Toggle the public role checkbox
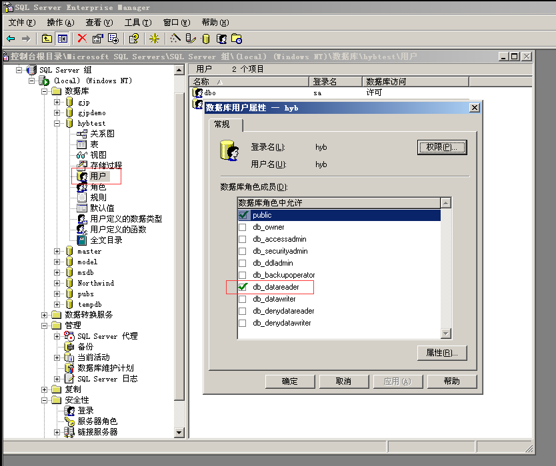The height and width of the screenshot is (466, 556). point(243,215)
